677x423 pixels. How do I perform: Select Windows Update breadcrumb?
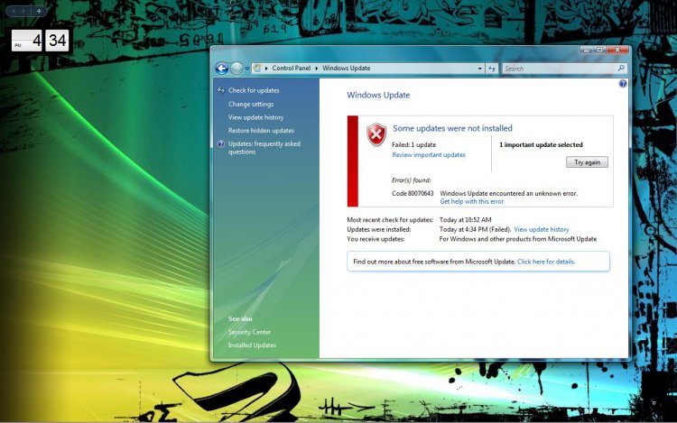pos(347,69)
